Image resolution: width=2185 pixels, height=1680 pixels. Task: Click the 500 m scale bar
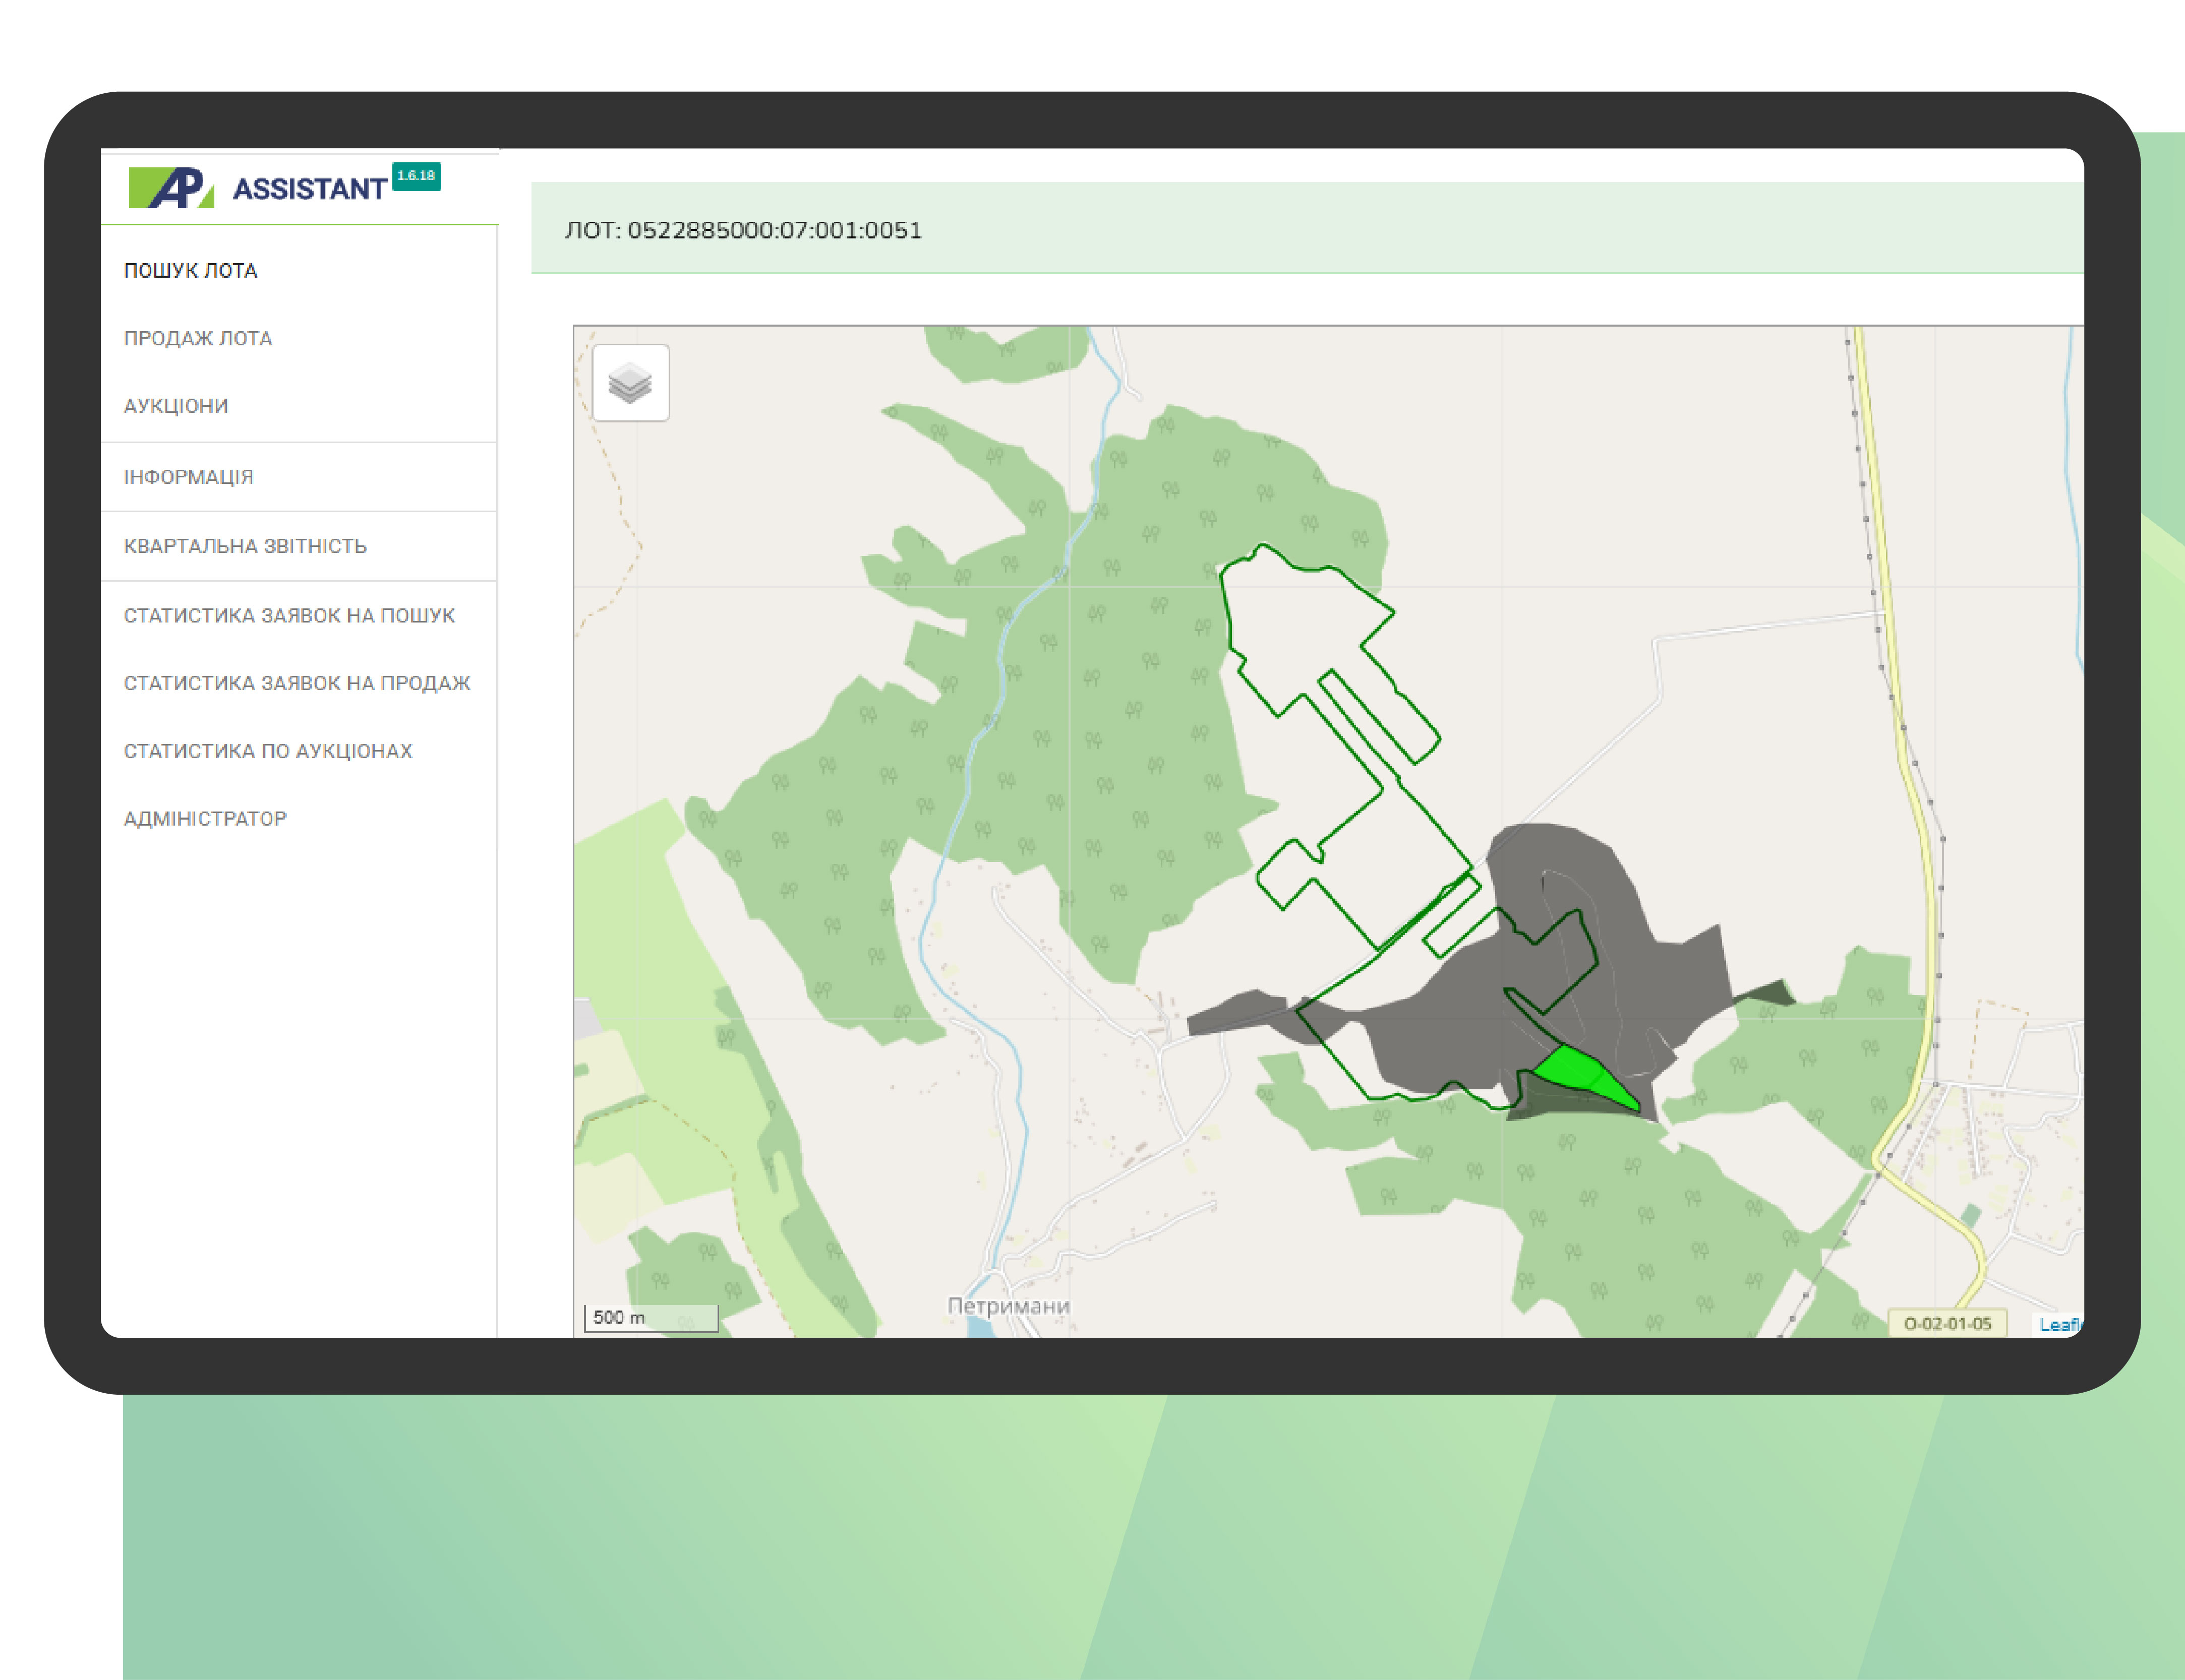[651, 1318]
